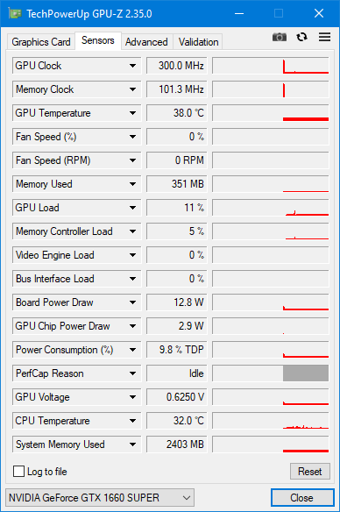Click the CPU Temperature history graph

point(271,421)
